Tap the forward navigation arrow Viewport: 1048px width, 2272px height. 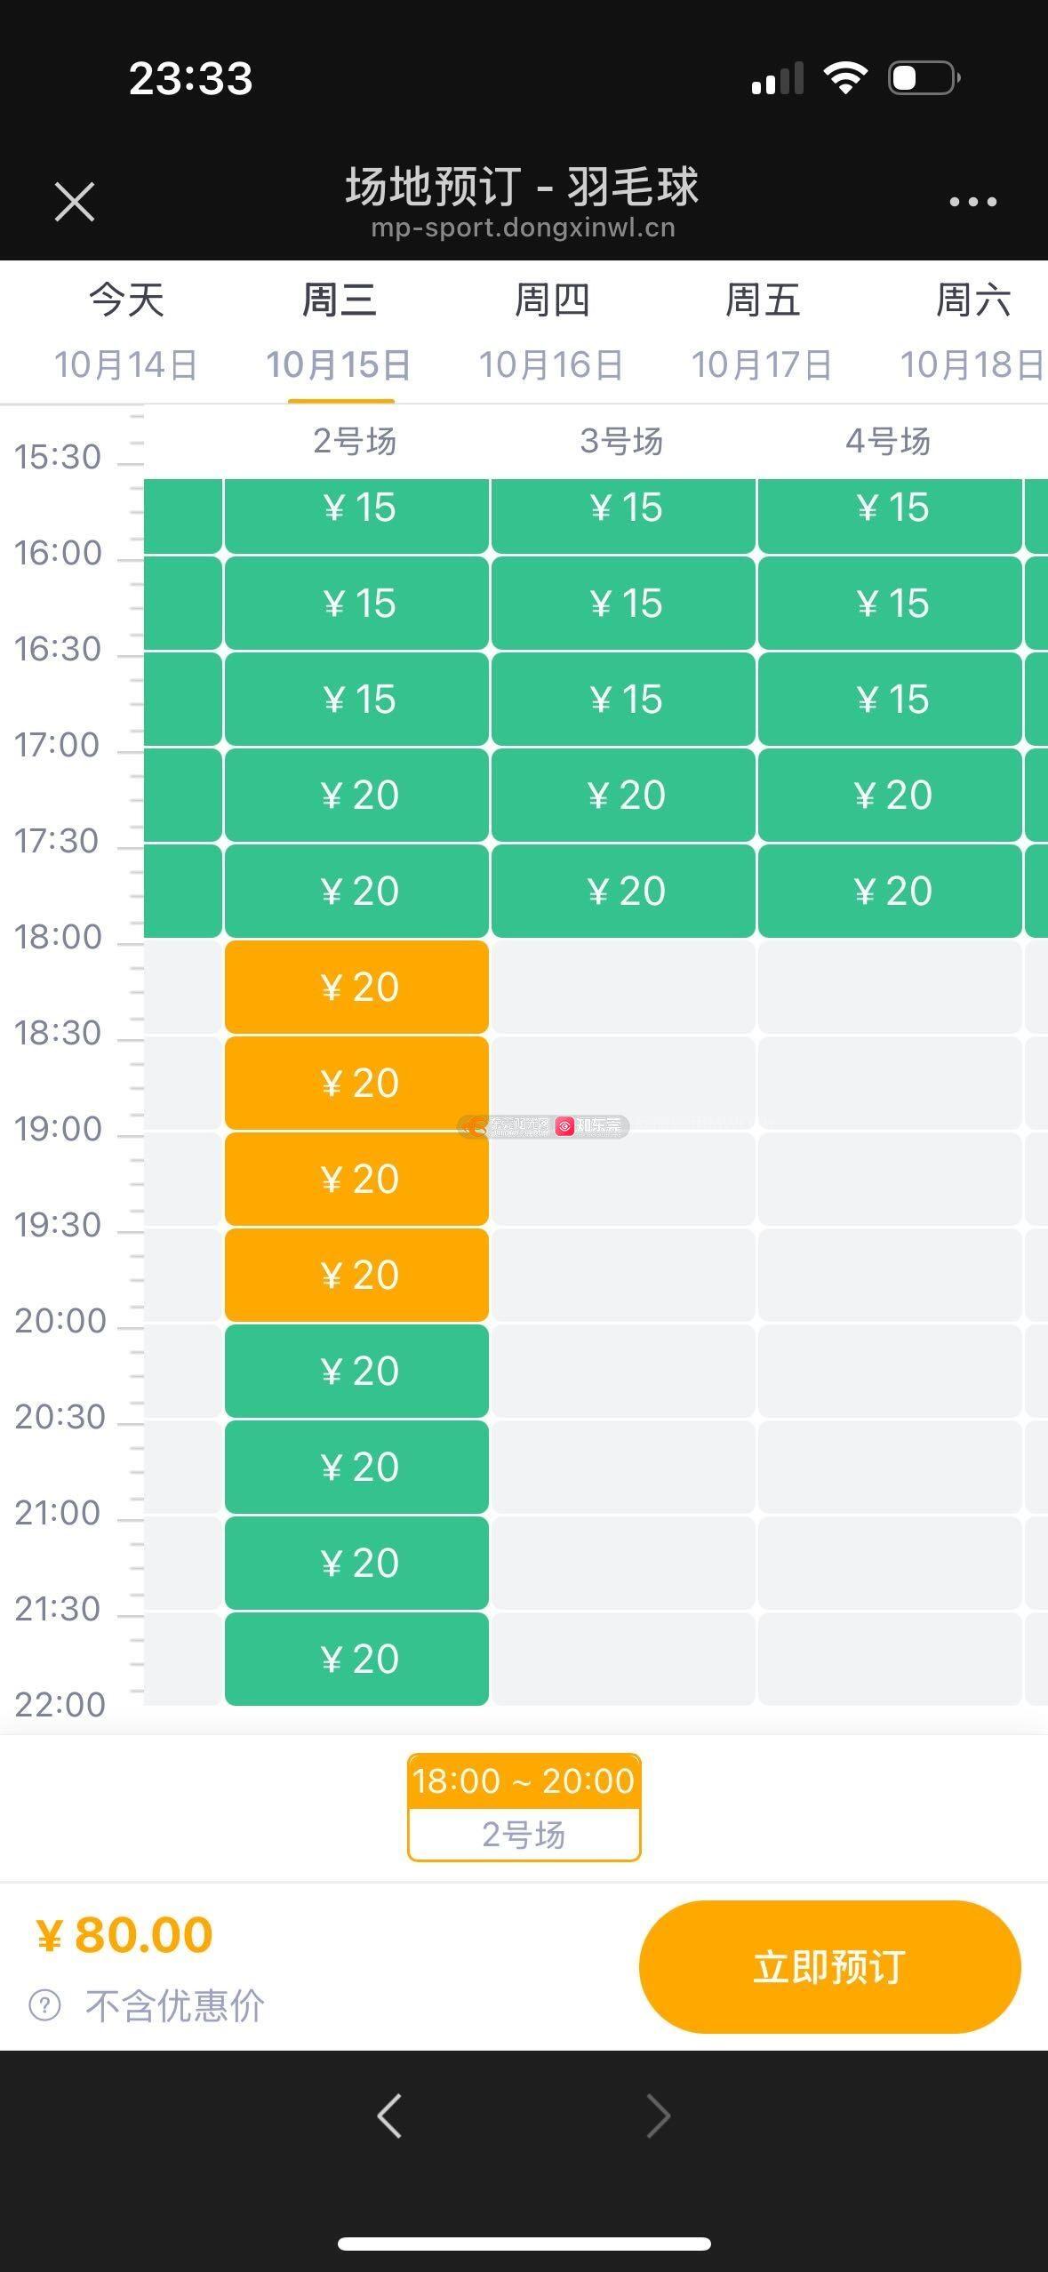click(658, 2115)
